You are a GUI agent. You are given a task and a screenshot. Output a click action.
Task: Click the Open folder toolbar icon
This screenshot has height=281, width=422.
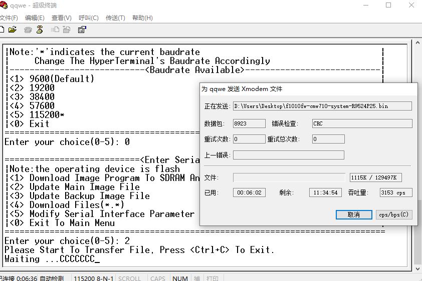(13, 29)
